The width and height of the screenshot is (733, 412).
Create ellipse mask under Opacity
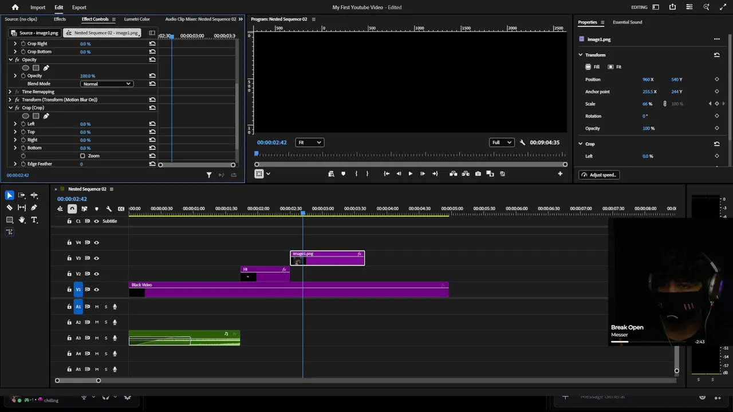pos(26,68)
